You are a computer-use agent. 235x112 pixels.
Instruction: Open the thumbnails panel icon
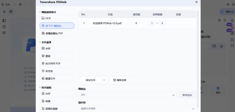coord(4,21)
